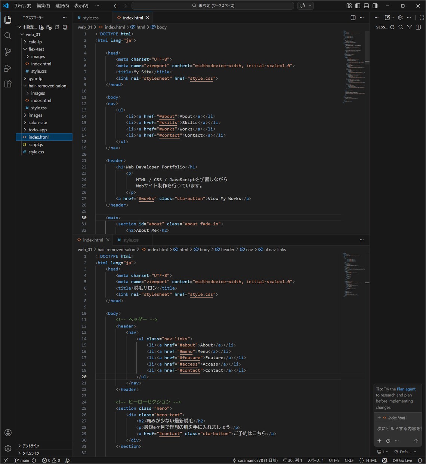Open the new chat session edit icon
The height and width of the screenshot is (464, 426).
coord(388,18)
